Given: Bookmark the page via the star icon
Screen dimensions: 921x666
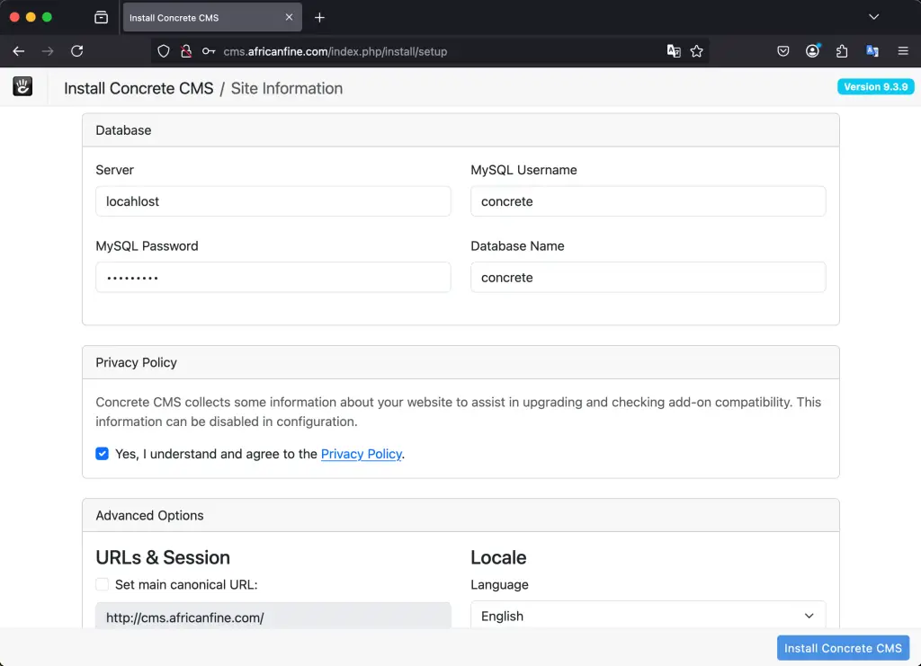Looking at the screenshot, I should 697,51.
